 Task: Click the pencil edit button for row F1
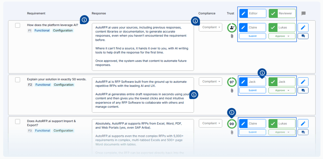click(303, 27)
